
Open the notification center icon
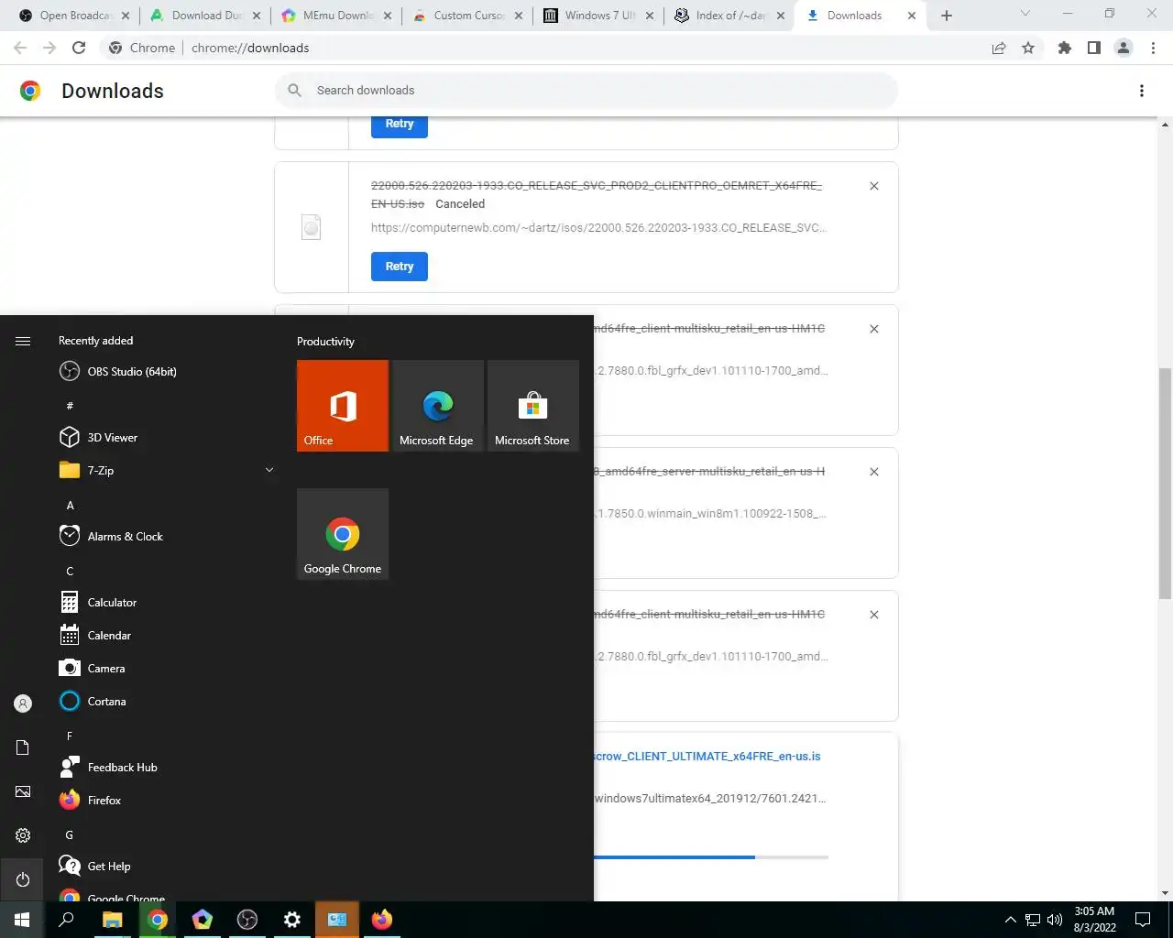[1143, 920]
